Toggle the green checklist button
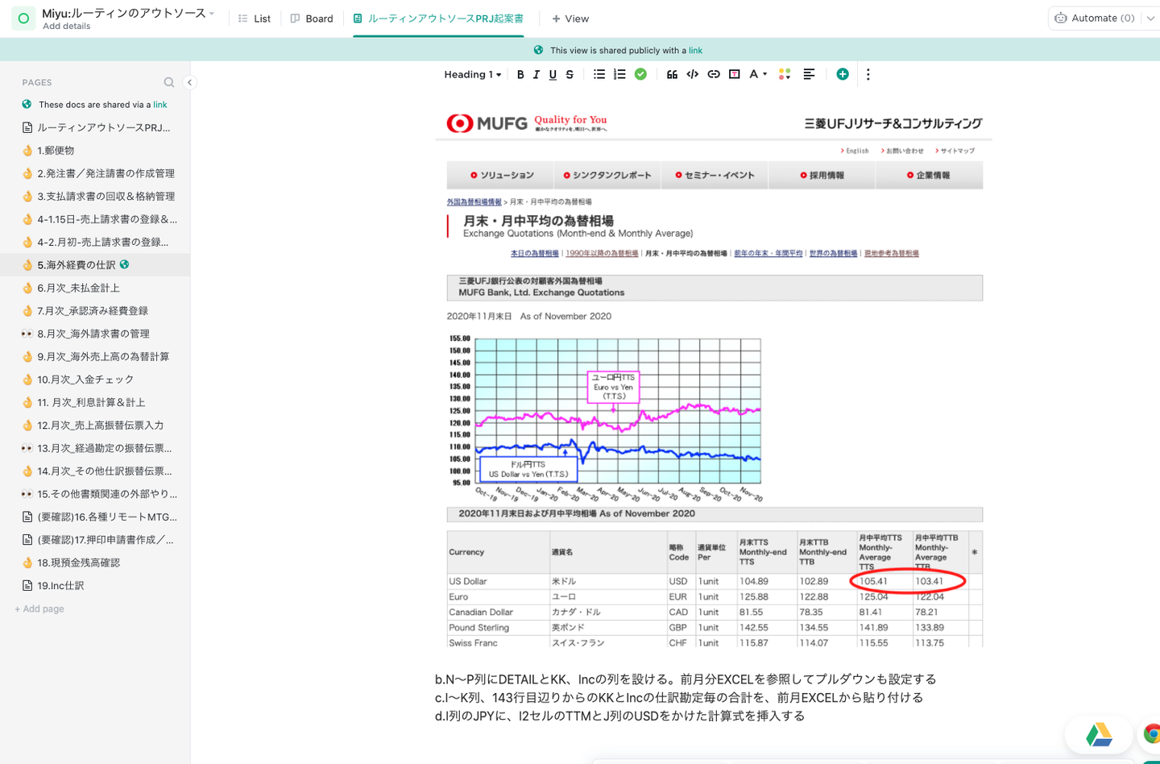The width and height of the screenshot is (1160, 764). pyautogui.click(x=640, y=75)
